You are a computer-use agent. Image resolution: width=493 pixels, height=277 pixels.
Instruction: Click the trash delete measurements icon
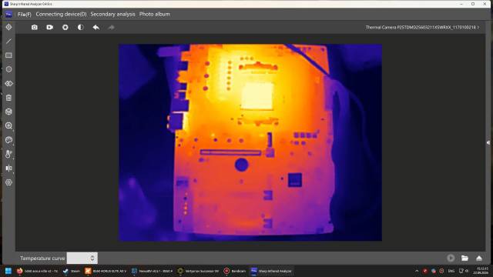pos(8,98)
